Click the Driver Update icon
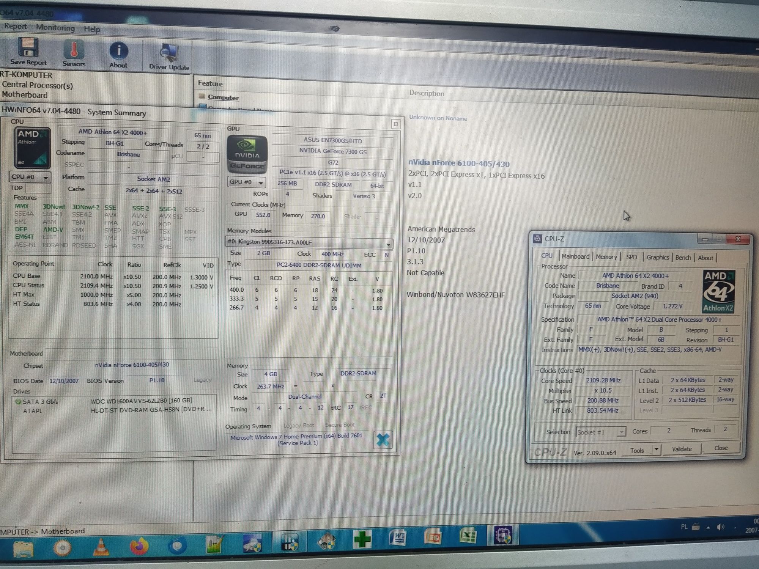 coord(169,53)
